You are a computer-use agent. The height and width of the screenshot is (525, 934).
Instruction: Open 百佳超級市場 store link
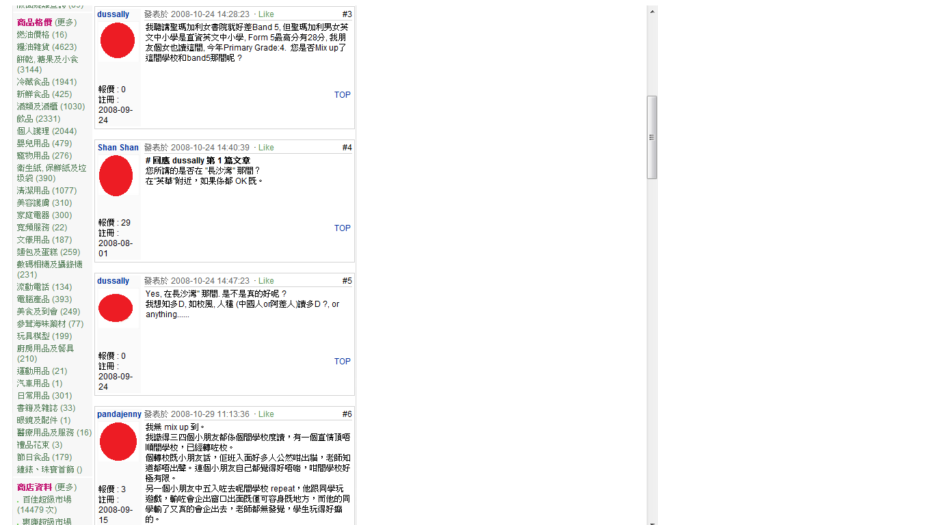point(46,500)
